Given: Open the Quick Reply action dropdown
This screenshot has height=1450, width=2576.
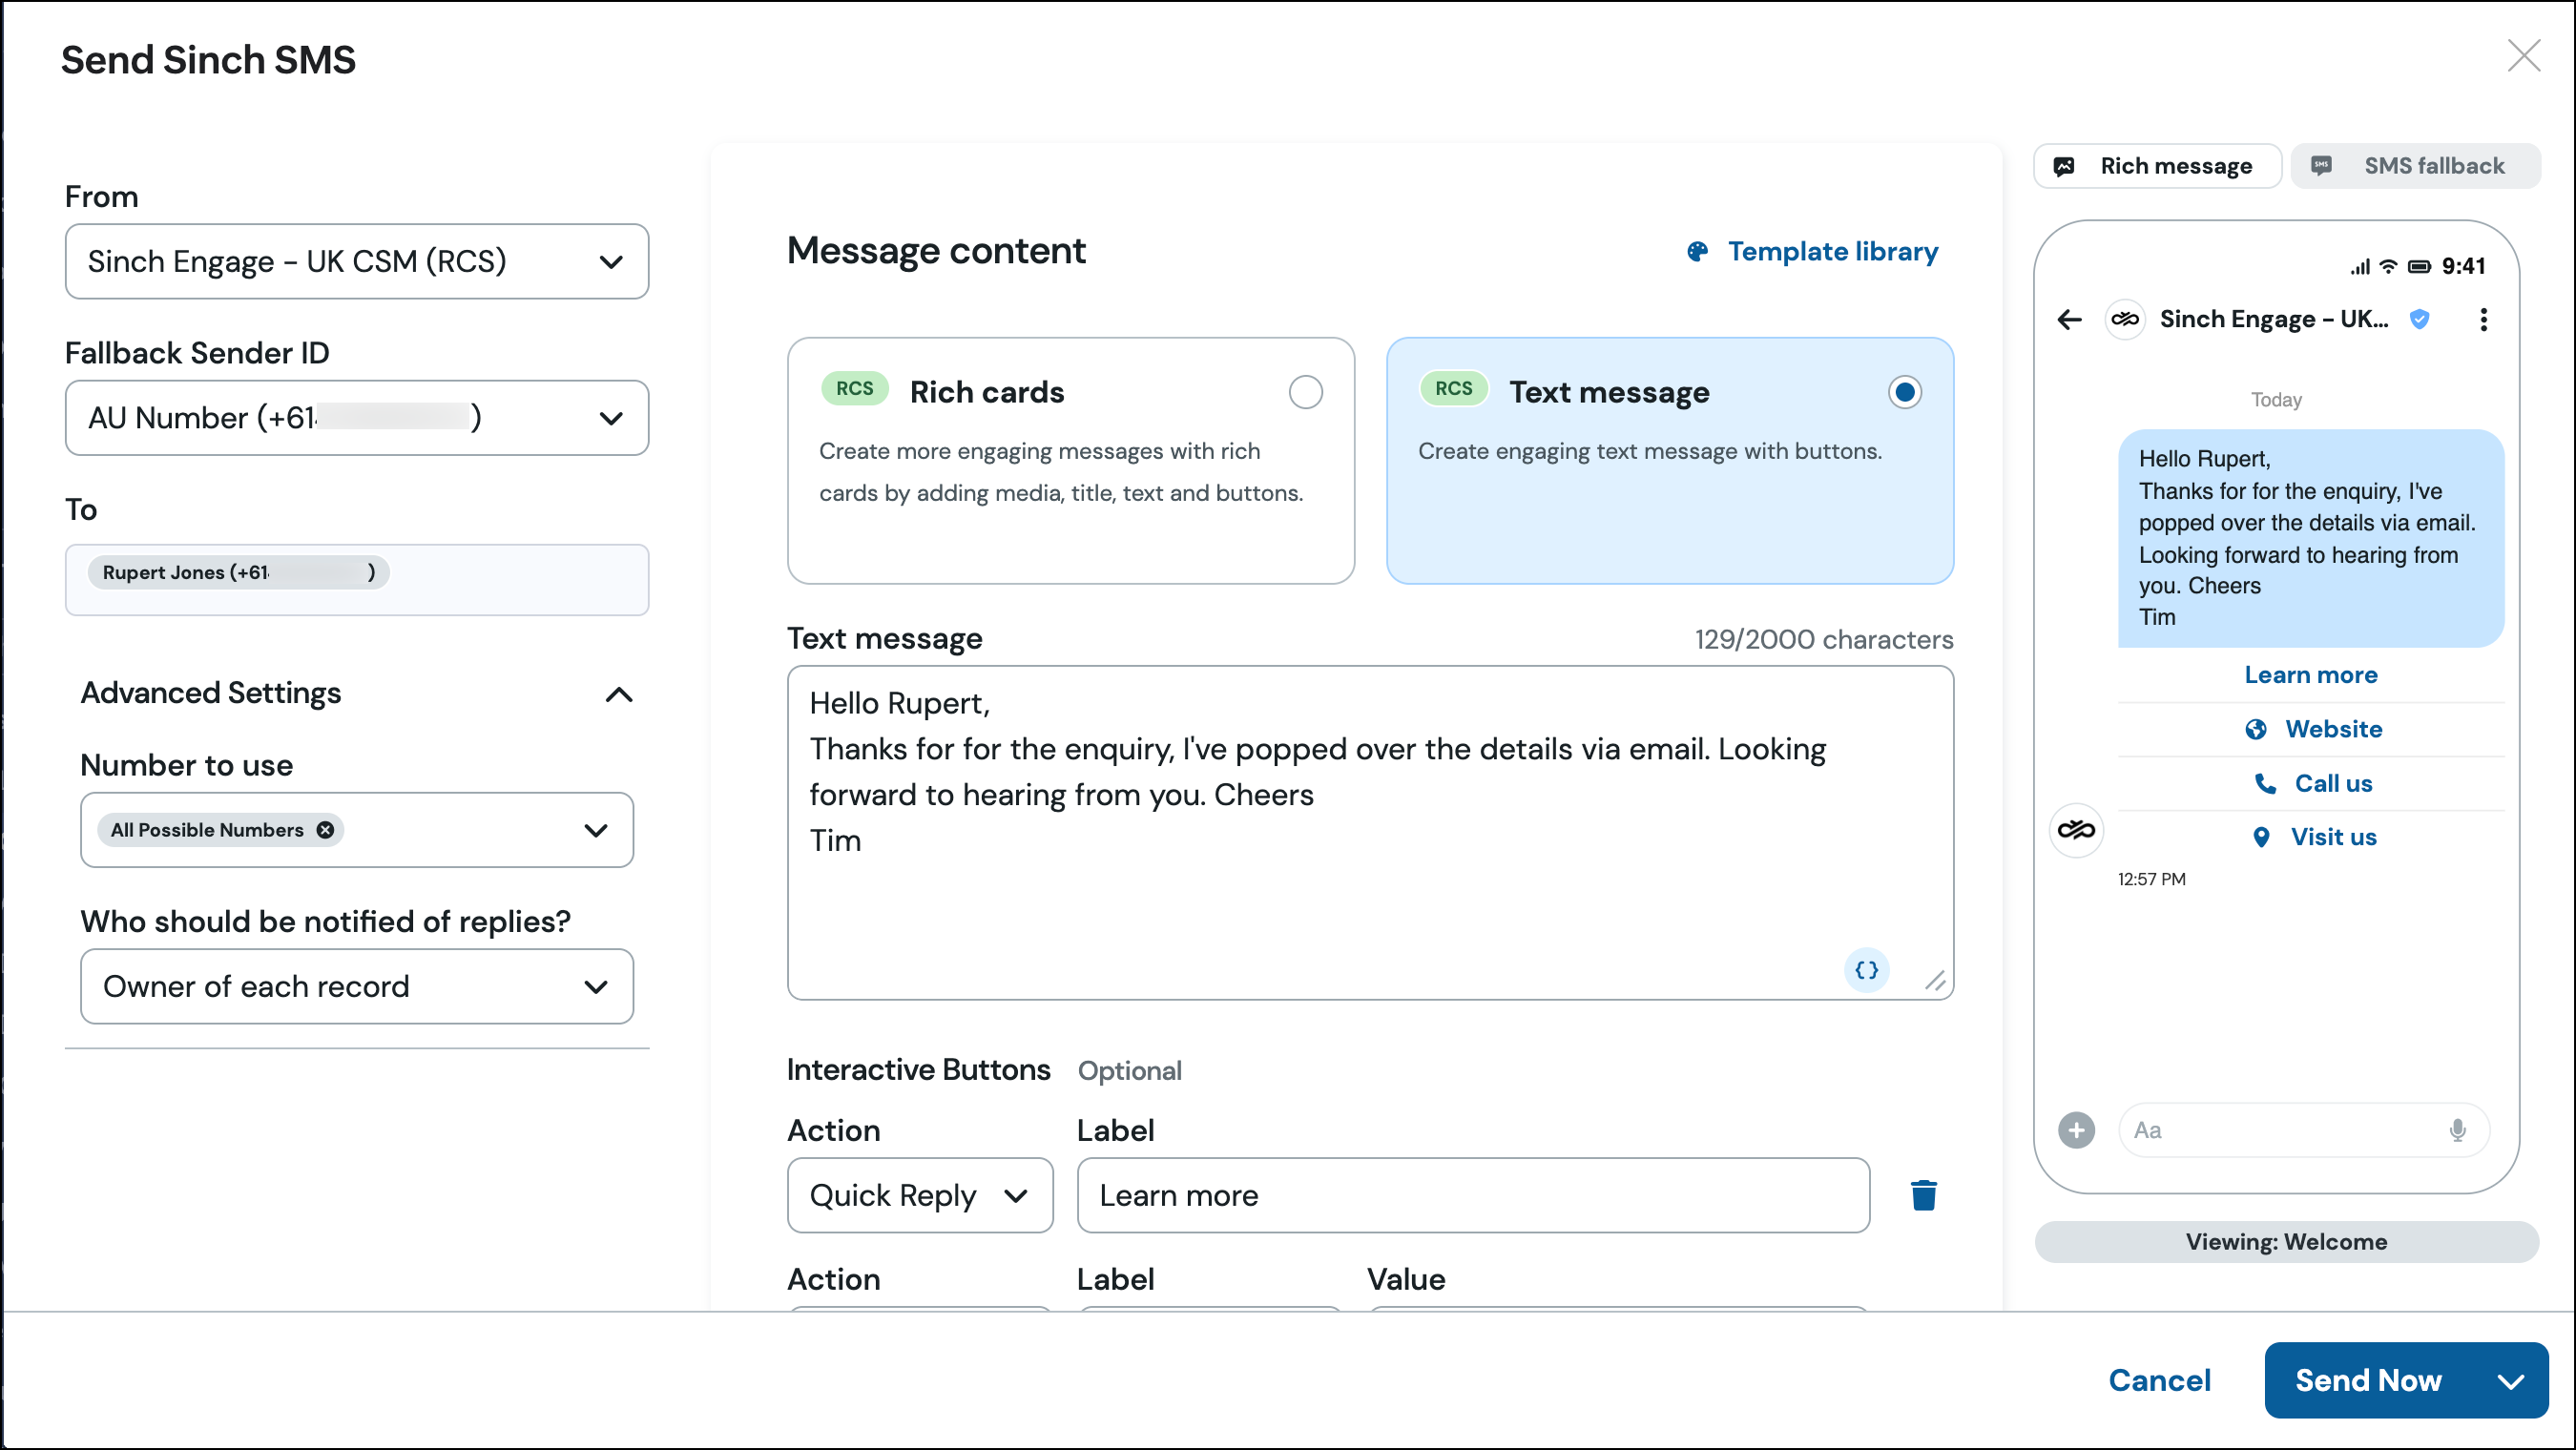Looking at the screenshot, I should pos(920,1196).
